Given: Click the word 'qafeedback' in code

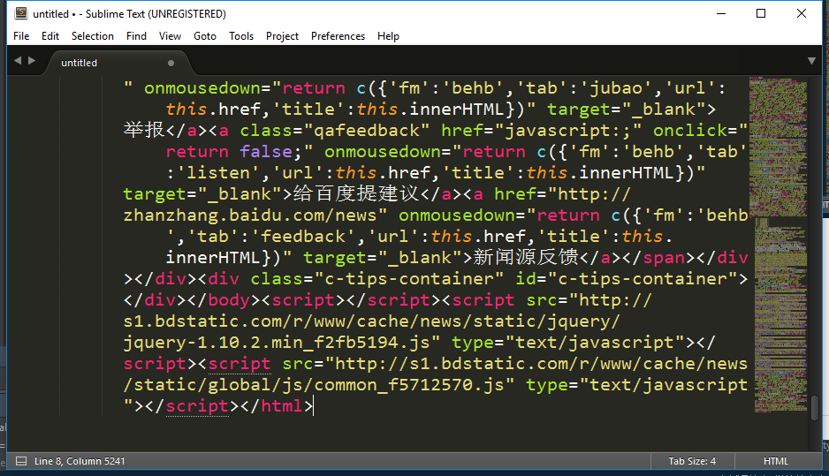Looking at the screenshot, I should (x=367, y=131).
